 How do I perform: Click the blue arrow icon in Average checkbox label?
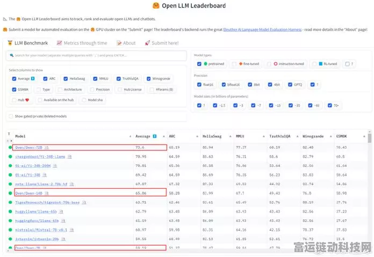(33, 78)
